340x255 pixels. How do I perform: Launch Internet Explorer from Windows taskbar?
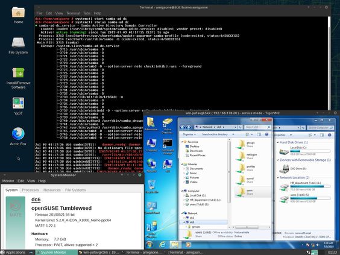(x=162, y=245)
